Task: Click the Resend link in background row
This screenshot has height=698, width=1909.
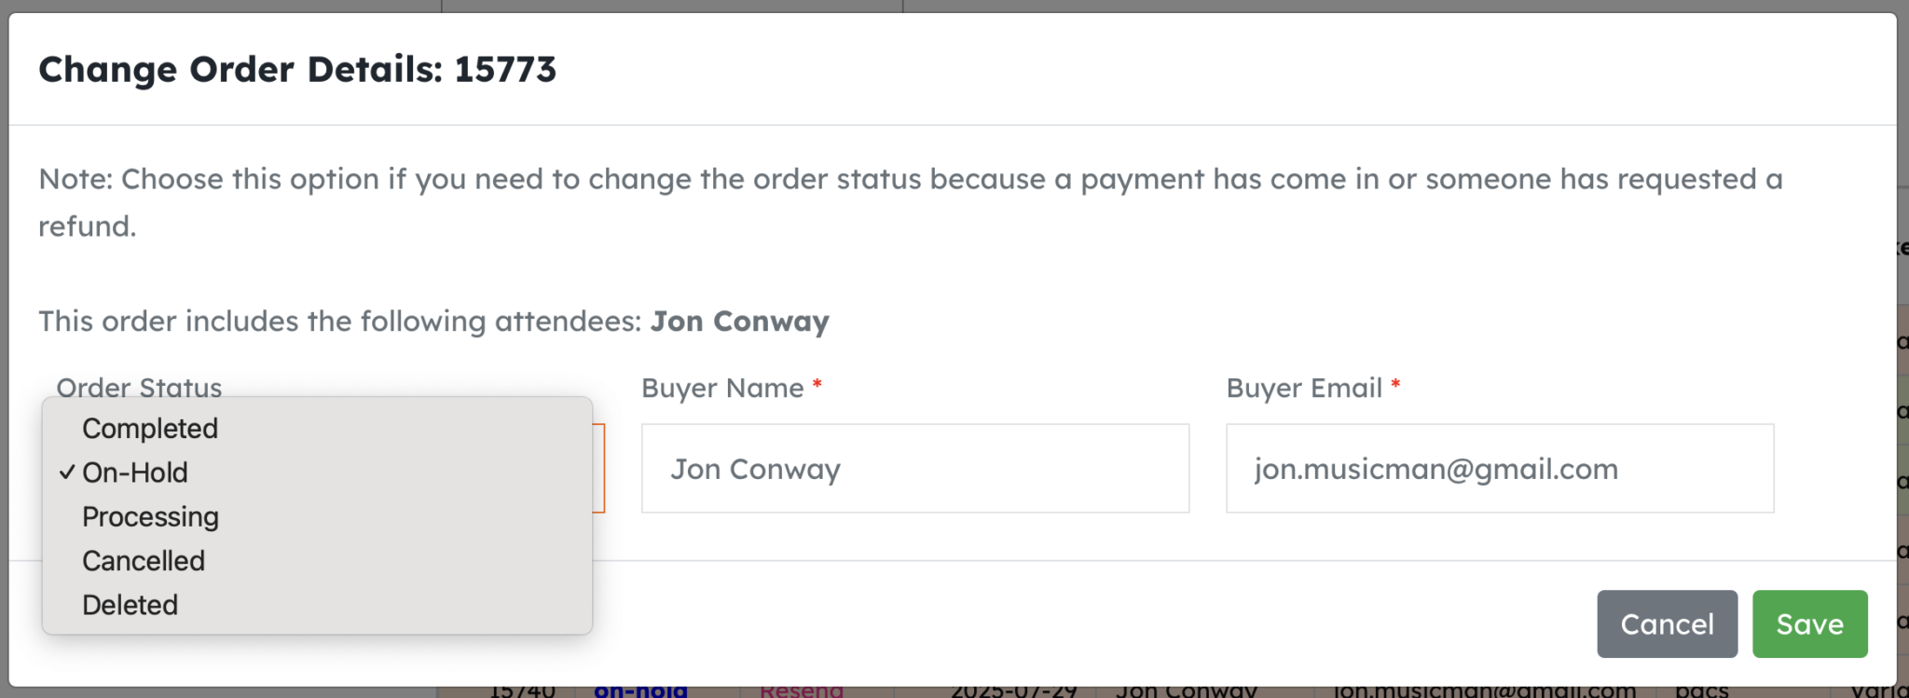Action: 802,691
